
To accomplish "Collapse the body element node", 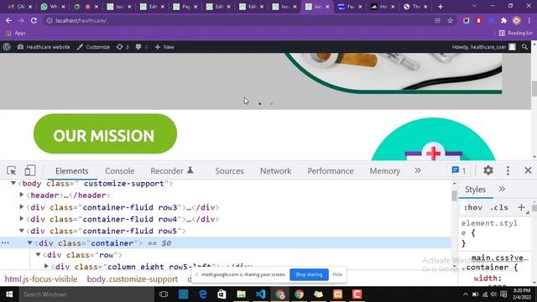I will pos(13,183).
